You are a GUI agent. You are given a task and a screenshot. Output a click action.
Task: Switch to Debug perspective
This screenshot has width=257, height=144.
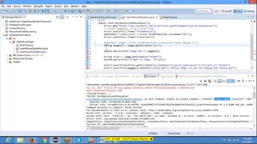(x=249, y=11)
